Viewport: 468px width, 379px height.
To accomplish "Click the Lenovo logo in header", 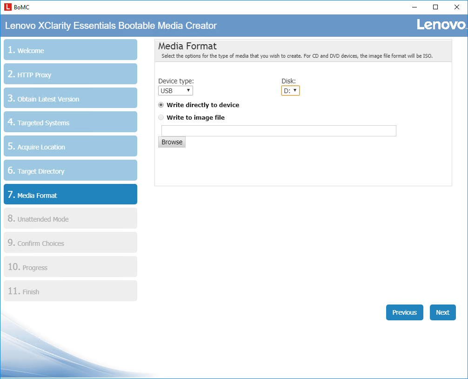I will point(441,25).
